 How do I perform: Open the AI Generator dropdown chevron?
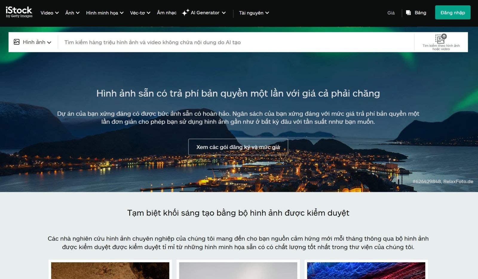coord(224,13)
